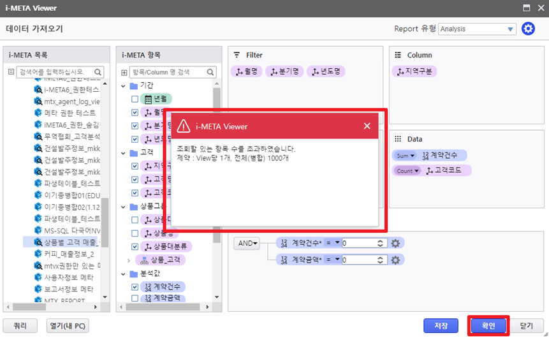This screenshot has height=338, width=549.
Task: Click the expand-all icon beside 항목 search
Action: (x=124, y=72)
